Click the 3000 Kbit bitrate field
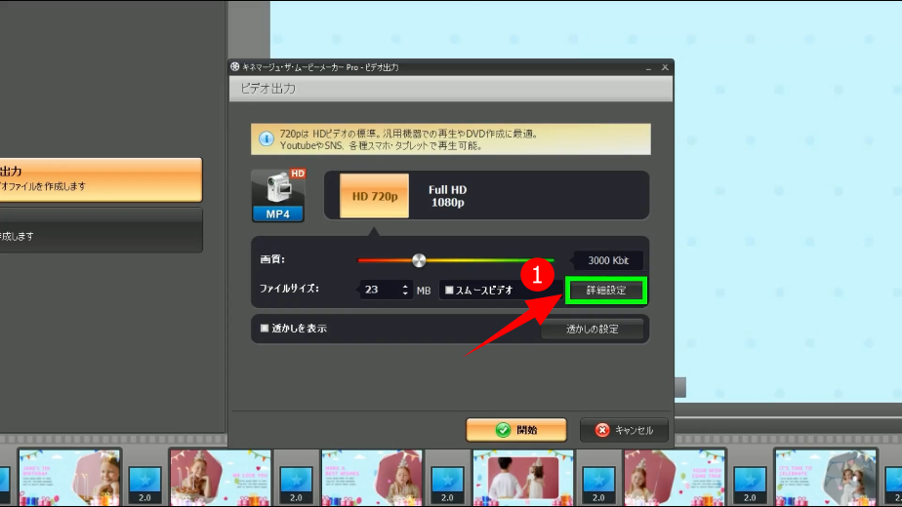The height and width of the screenshot is (507, 902). pyautogui.click(x=609, y=260)
